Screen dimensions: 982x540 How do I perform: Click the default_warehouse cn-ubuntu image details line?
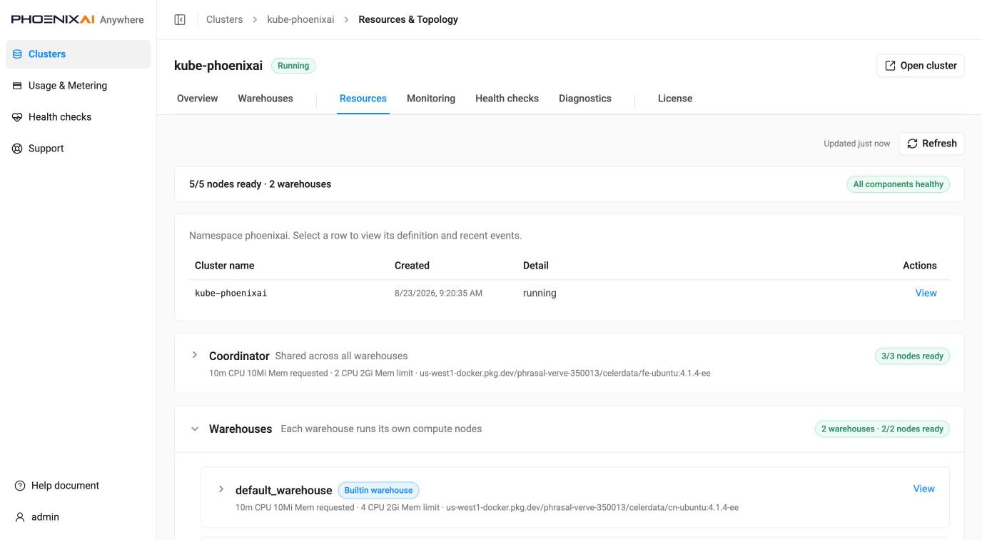[x=487, y=507]
